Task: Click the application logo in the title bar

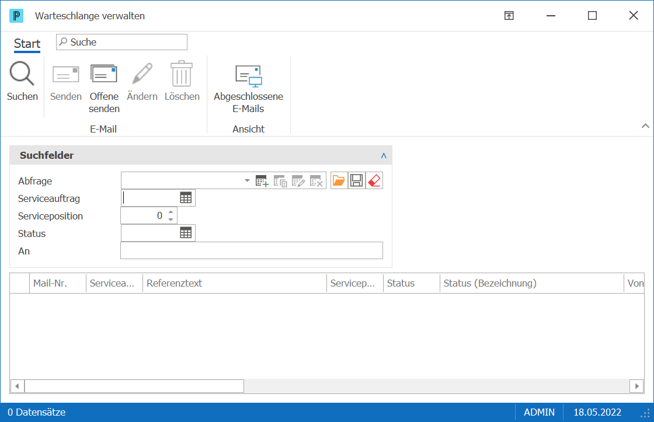Action: pos(16,16)
